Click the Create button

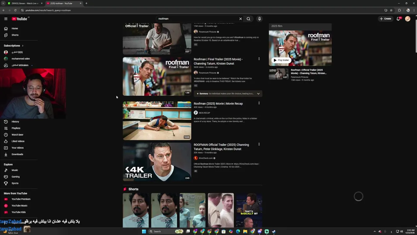pos(385,19)
